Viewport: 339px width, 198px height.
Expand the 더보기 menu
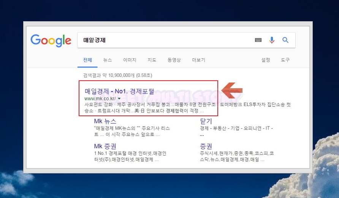point(199,60)
